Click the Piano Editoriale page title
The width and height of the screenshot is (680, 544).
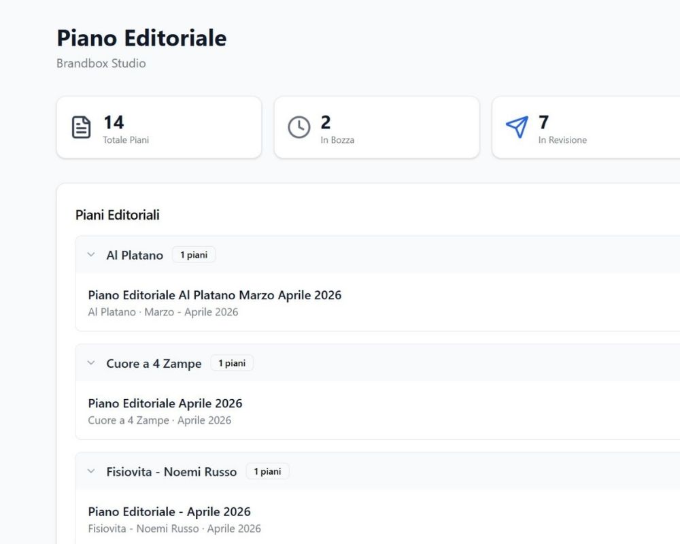point(141,39)
